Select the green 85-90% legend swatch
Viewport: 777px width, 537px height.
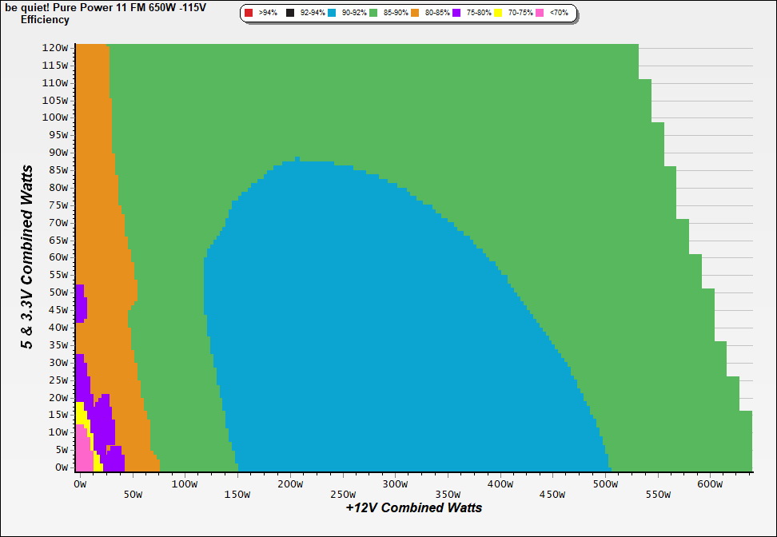(x=373, y=14)
